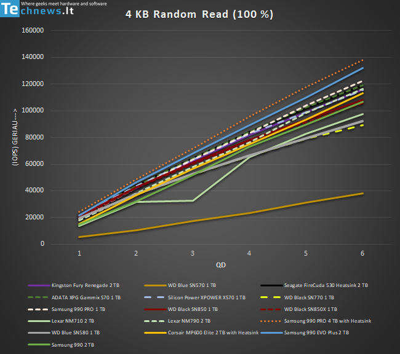Click the dark-gold WD Blue SN570 legend line
This screenshot has height=354, width=400.
(x=155, y=285)
